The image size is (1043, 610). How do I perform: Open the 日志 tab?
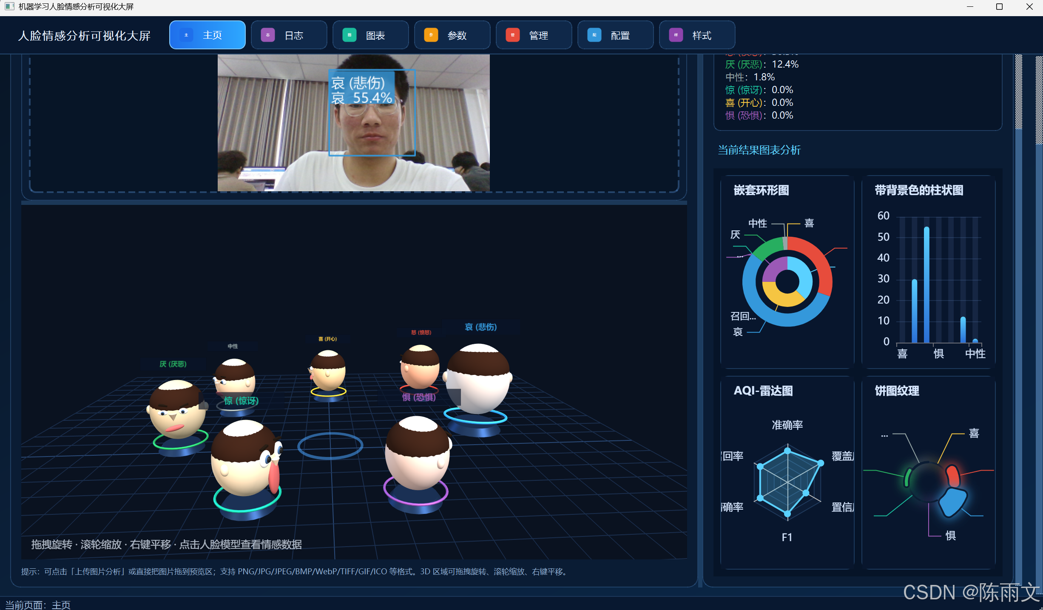click(x=289, y=35)
